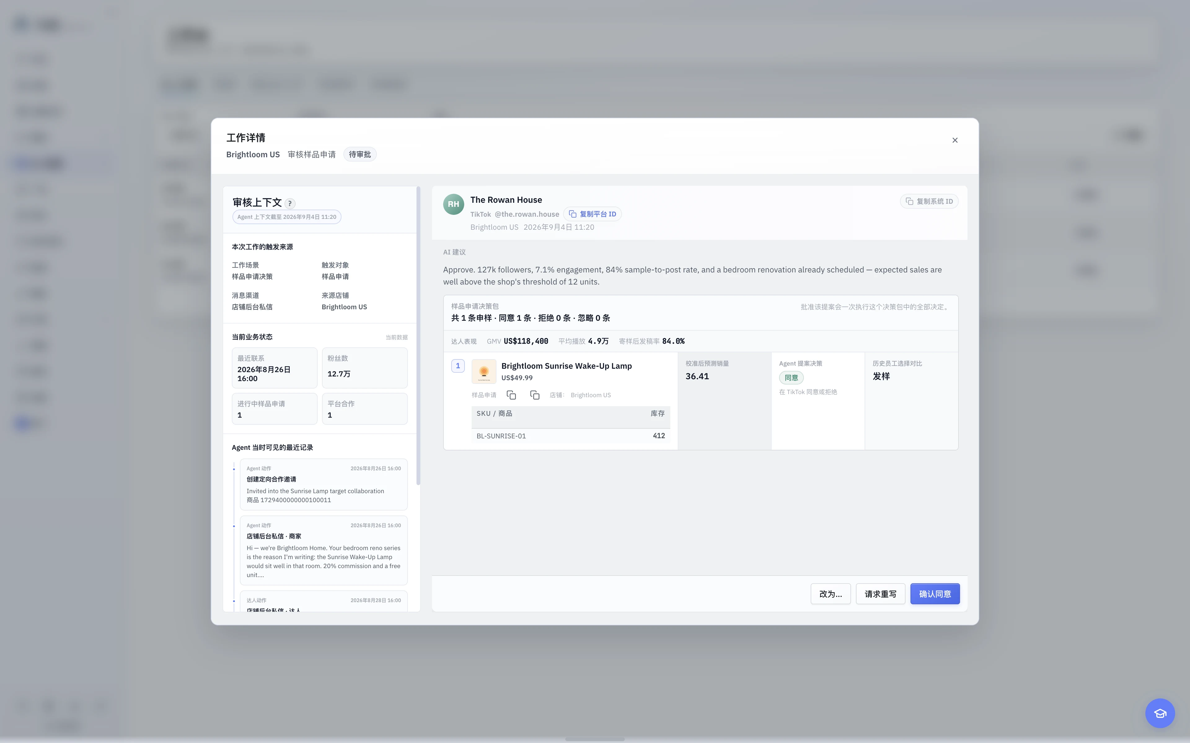Click the predicted sales value "36.41"
The height and width of the screenshot is (743, 1190).
click(x=697, y=376)
